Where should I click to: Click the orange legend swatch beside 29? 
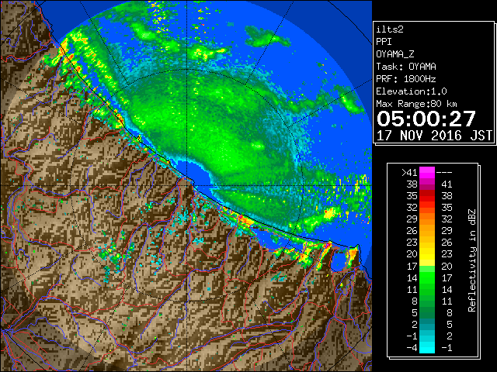coord(427,219)
